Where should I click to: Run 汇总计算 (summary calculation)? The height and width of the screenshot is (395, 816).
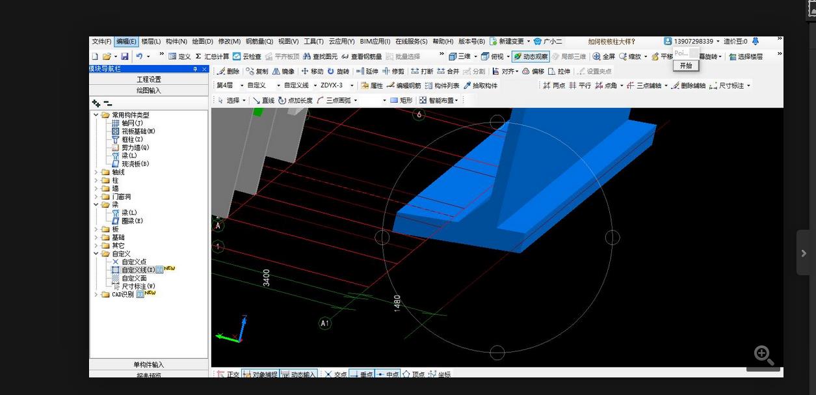pyautogui.click(x=212, y=57)
